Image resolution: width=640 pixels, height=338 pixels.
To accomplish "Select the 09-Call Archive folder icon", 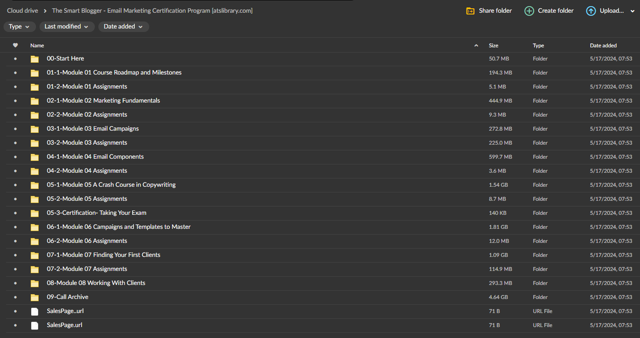I will click(x=35, y=297).
